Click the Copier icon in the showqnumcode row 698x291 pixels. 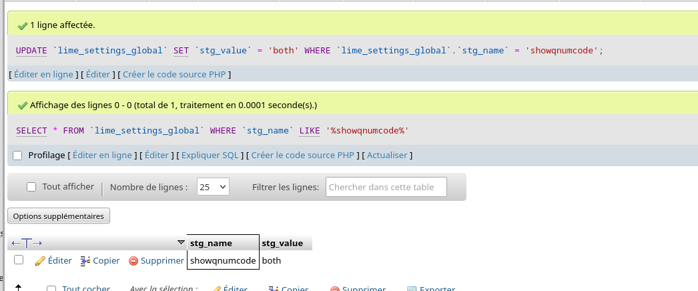click(85, 261)
